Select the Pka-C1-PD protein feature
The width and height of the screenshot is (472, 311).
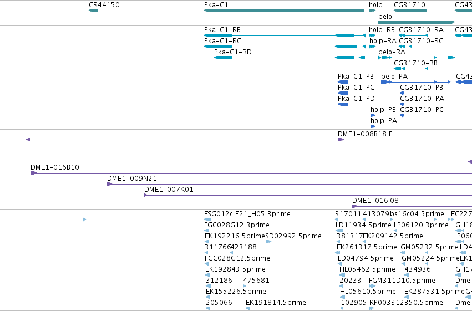point(343,104)
